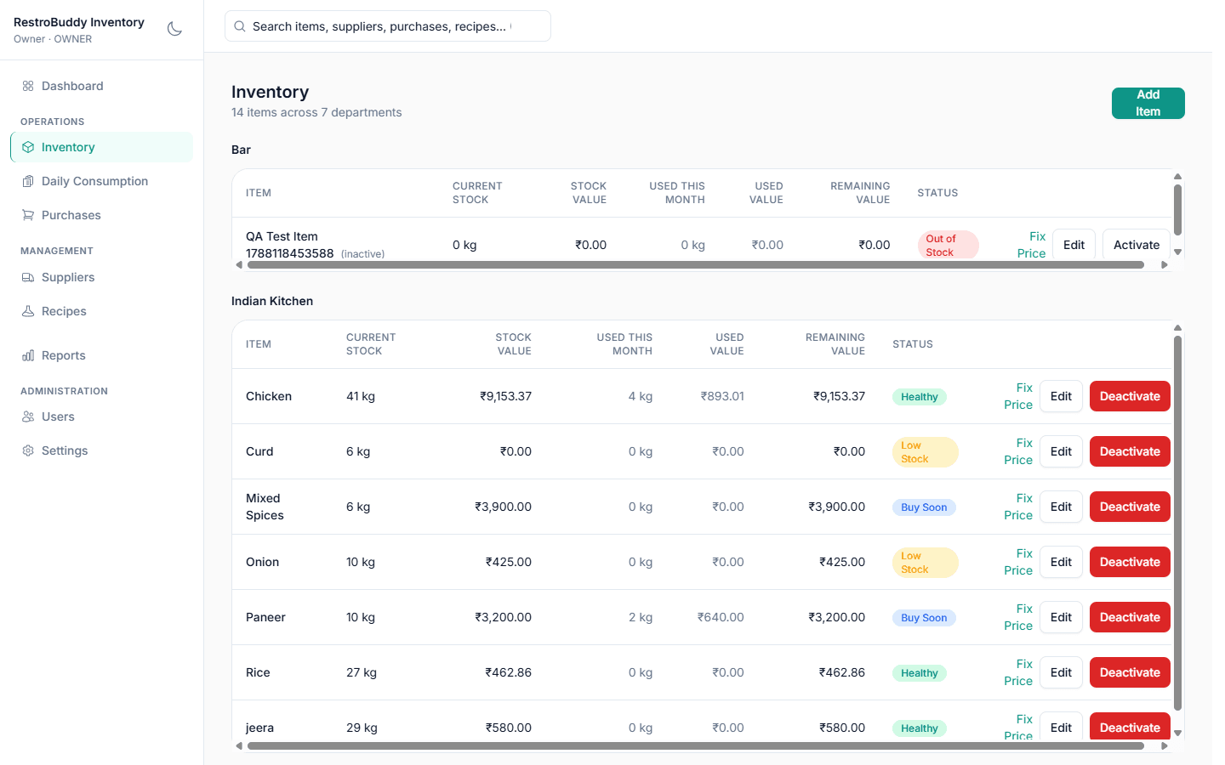Deactivate the jeera item
Viewport: 1225px width, 765px height.
click(x=1130, y=727)
